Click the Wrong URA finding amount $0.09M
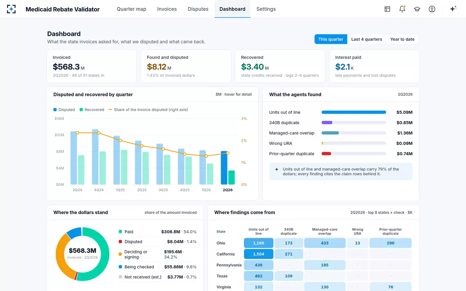This screenshot has width=466, height=291. tap(405, 143)
